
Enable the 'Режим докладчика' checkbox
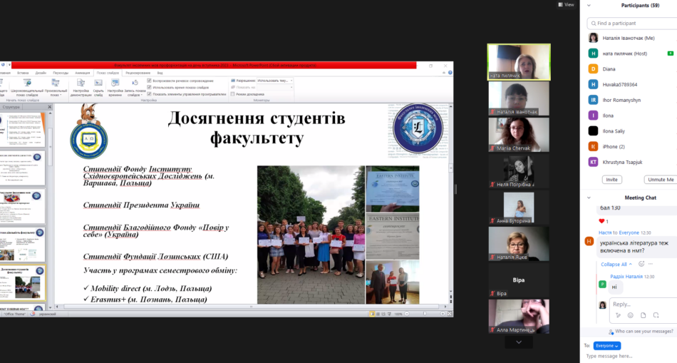coord(232,94)
